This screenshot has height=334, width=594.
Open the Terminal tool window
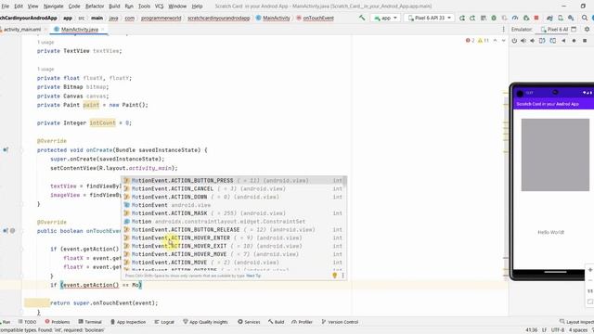90,322
